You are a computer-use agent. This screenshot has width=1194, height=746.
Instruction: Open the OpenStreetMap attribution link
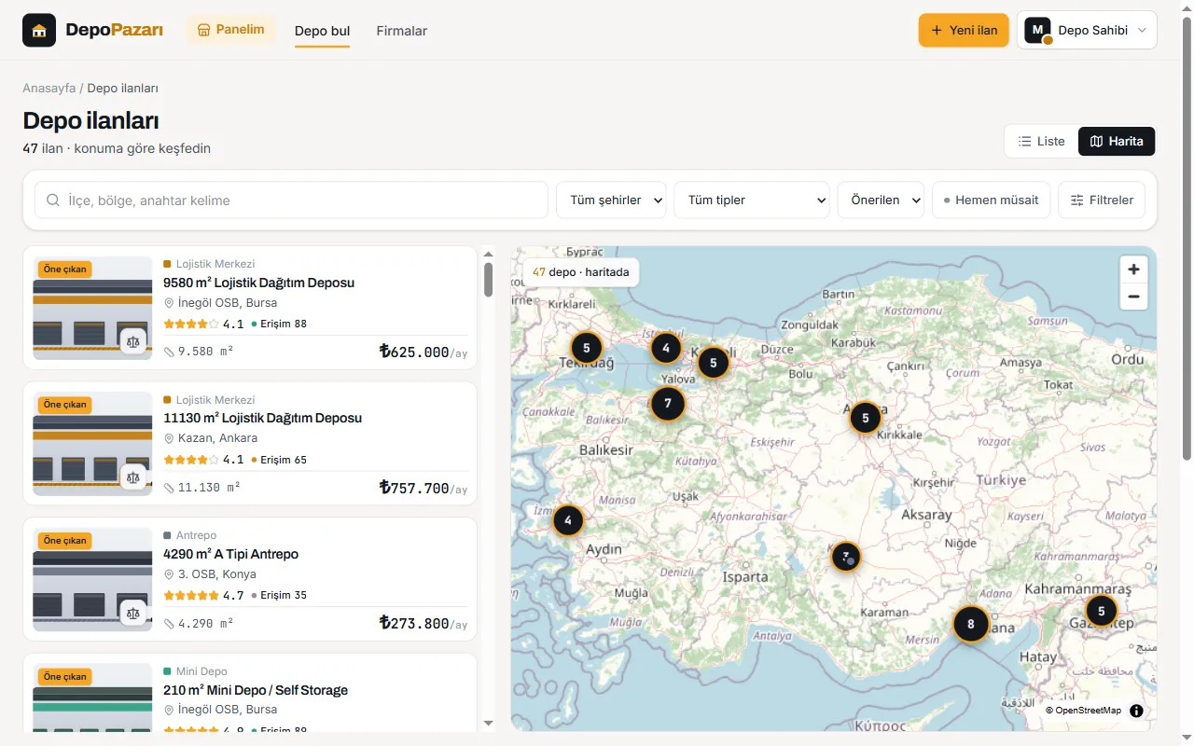1083,711
